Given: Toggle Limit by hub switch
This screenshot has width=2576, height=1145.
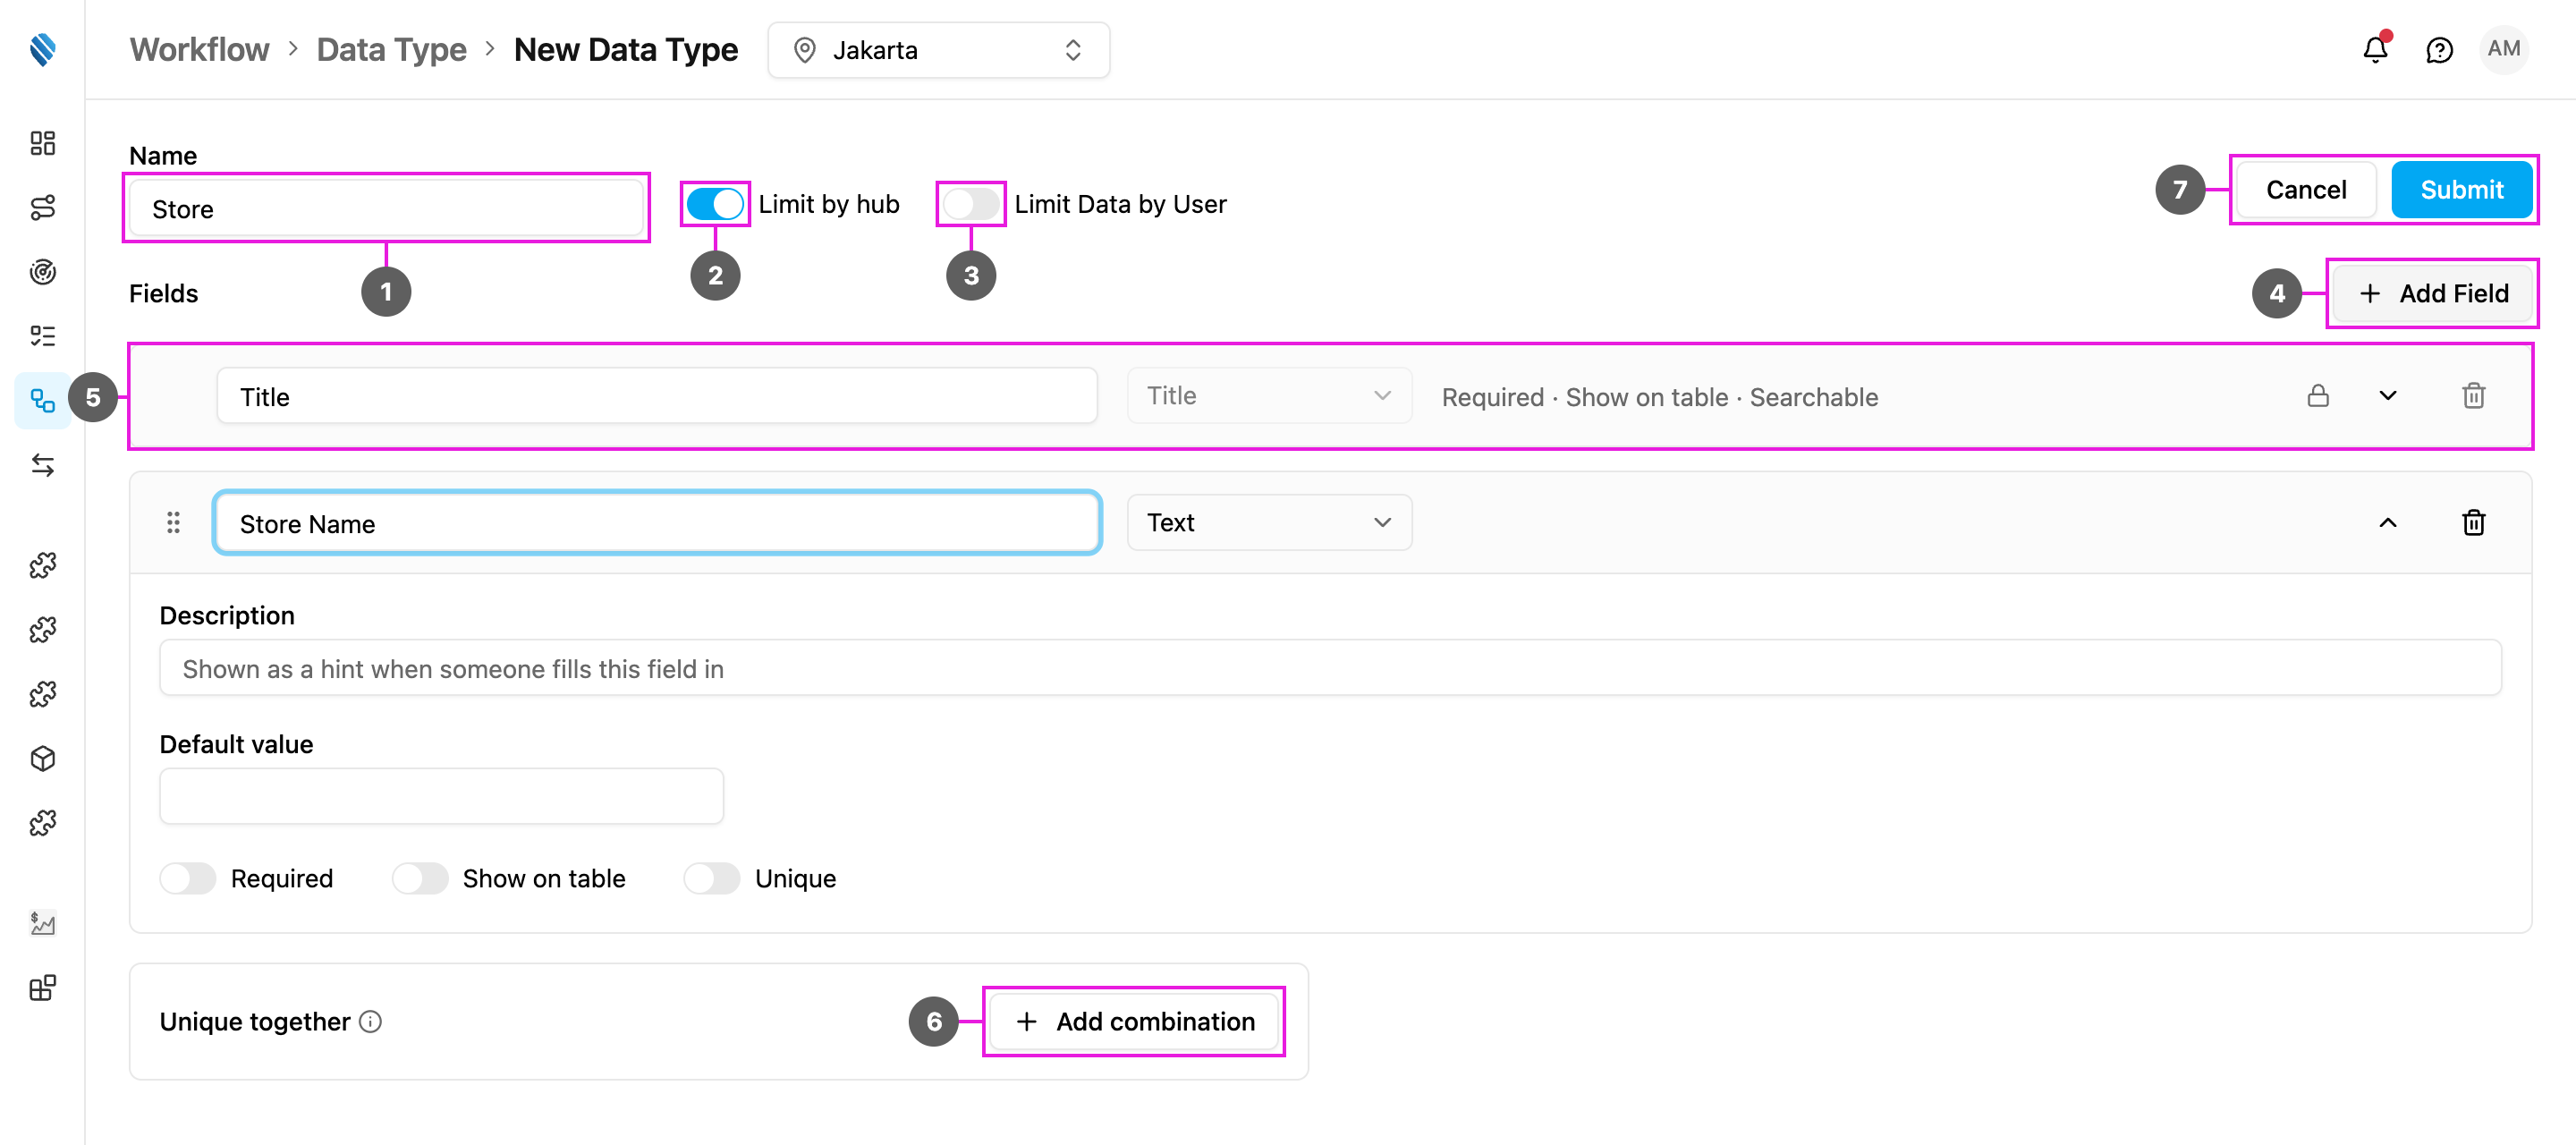Looking at the screenshot, I should click(714, 204).
